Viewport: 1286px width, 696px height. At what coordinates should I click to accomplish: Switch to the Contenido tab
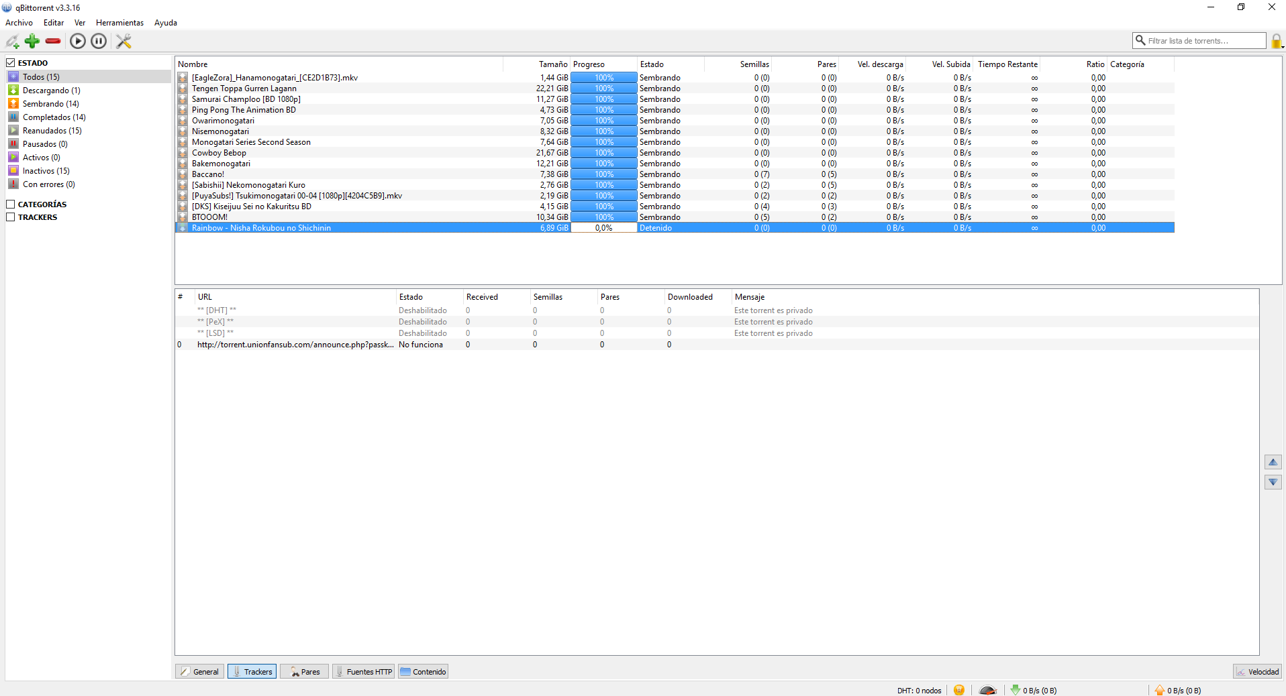pyautogui.click(x=424, y=672)
